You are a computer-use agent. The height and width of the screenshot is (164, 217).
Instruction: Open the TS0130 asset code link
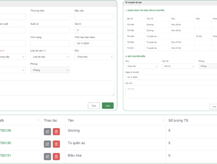[x=5, y=143]
